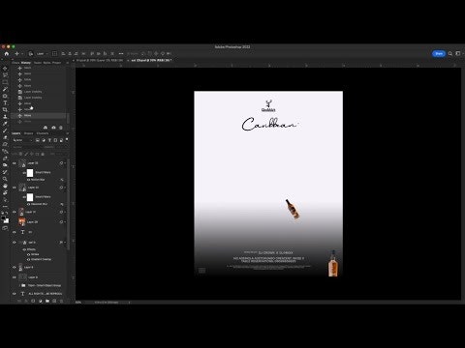
Task: Click background white color swatch
Action: coord(7,221)
